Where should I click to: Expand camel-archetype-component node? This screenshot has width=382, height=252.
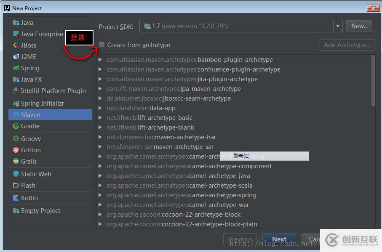[100, 166]
